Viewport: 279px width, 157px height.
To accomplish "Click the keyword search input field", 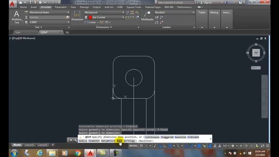I will click(x=175, y=3).
